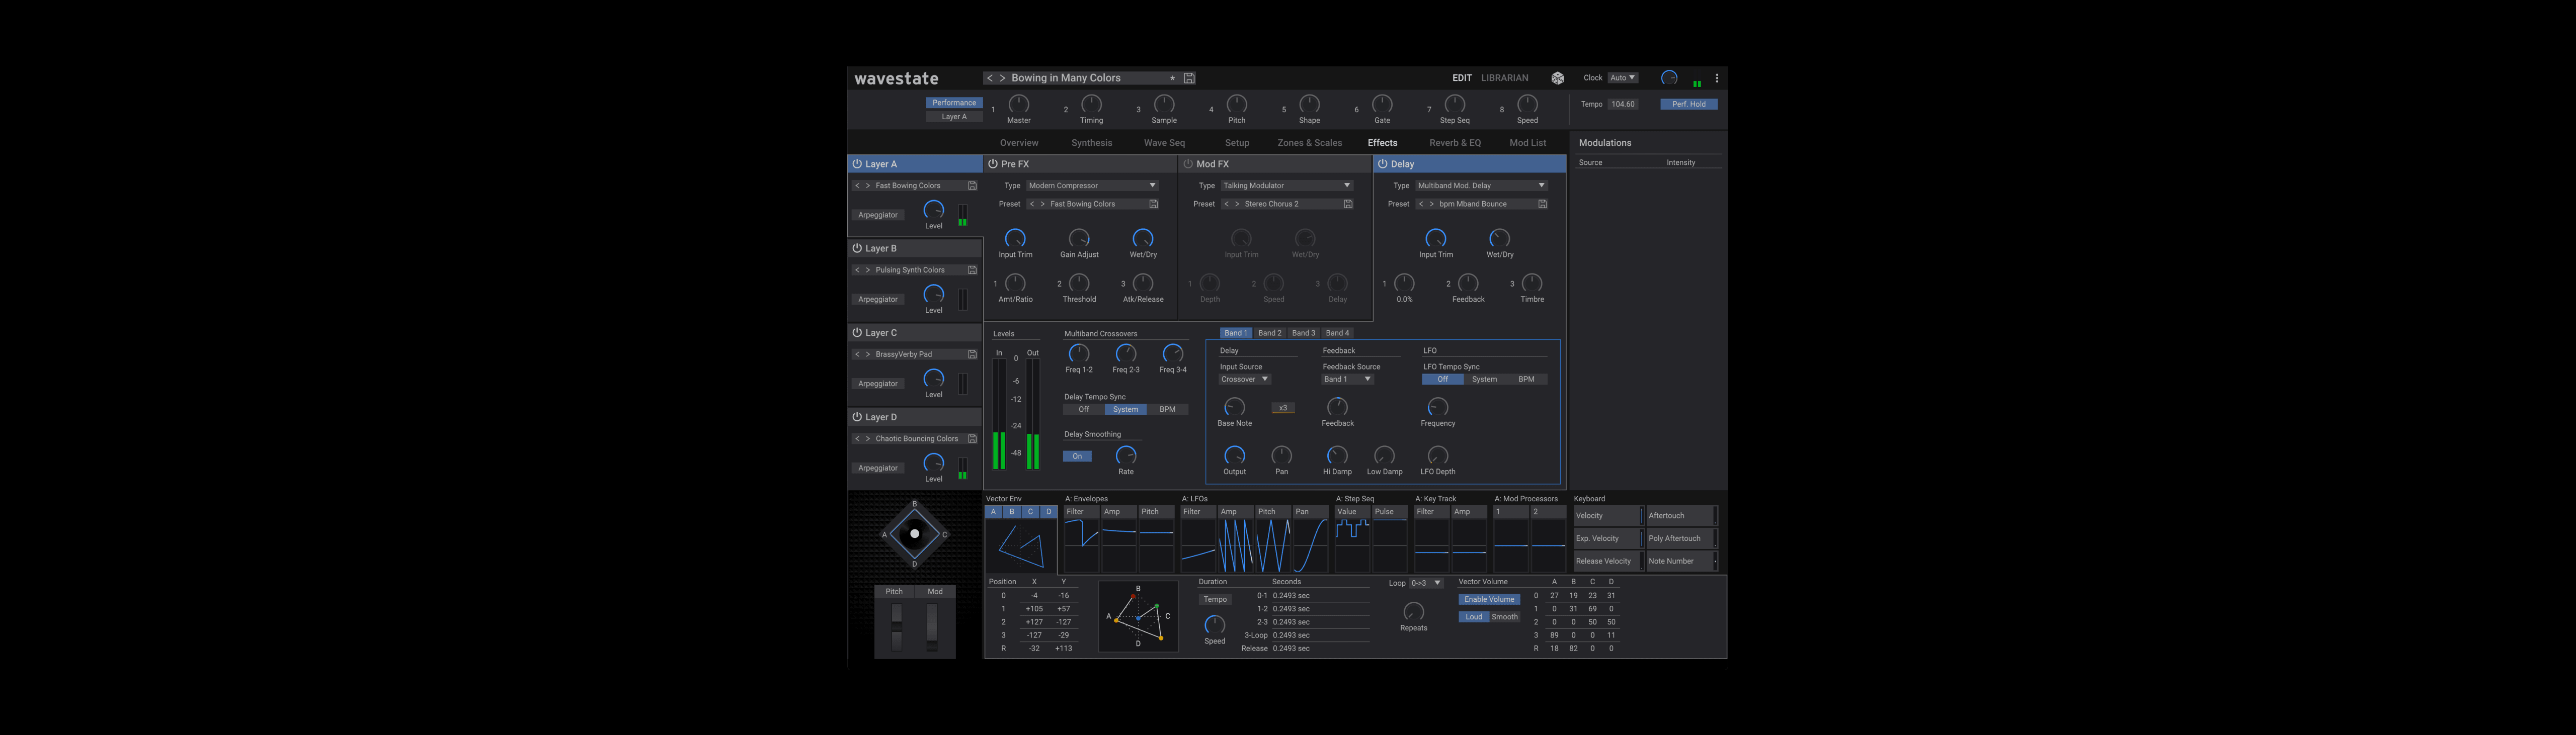The width and height of the screenshot is (2576, 735).
Task: Switch to LIBRARIAN mode
Action: click(1505, 78)
